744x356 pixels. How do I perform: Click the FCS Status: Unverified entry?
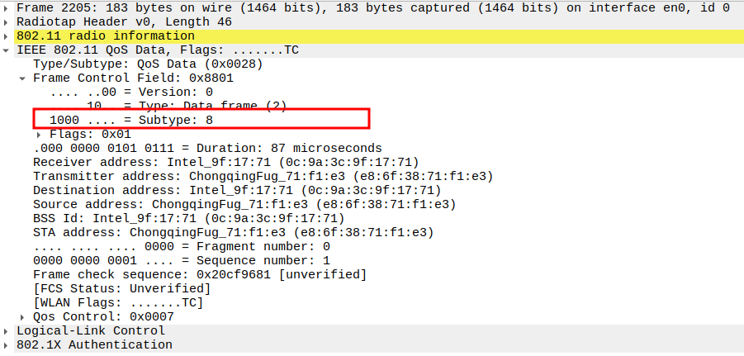pyautogui.click(x=121, y=288)
